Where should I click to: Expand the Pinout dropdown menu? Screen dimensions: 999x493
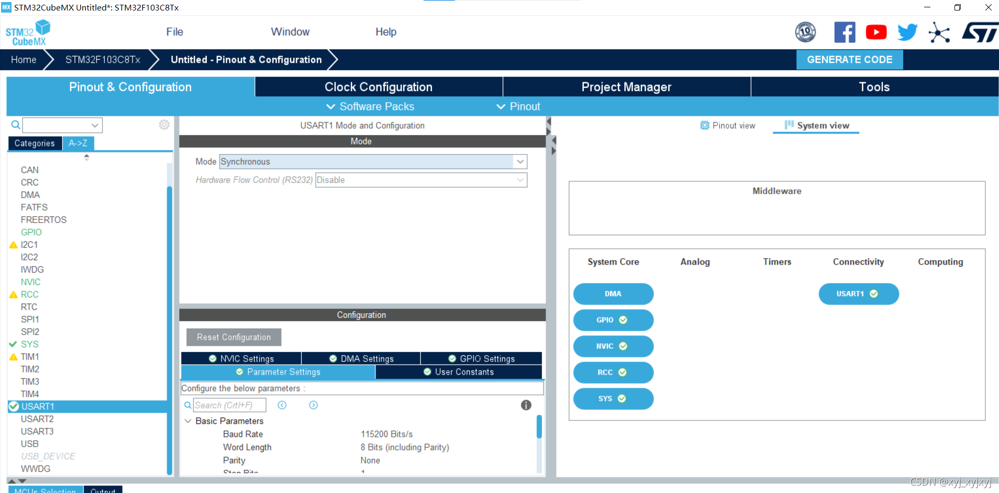pos(518,106)
